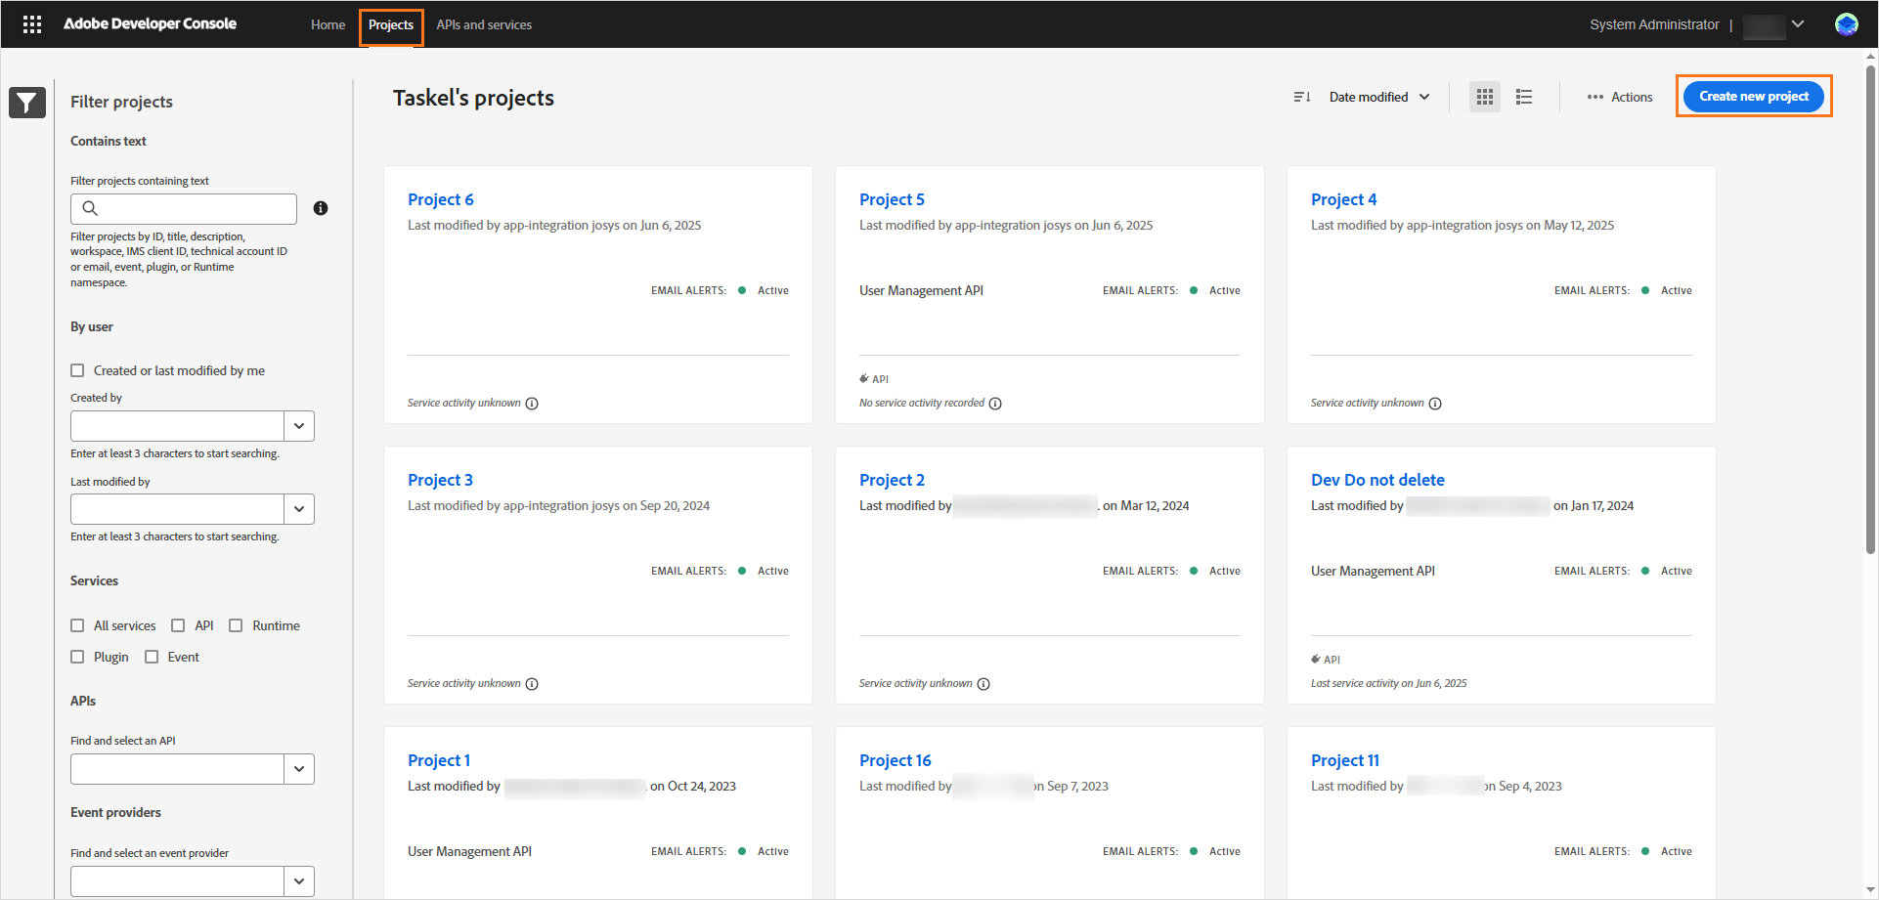Viewport: 1879px width, 900px height.
Task: Click User Management API in Project 1 card
Action: (x=469, y=851)
